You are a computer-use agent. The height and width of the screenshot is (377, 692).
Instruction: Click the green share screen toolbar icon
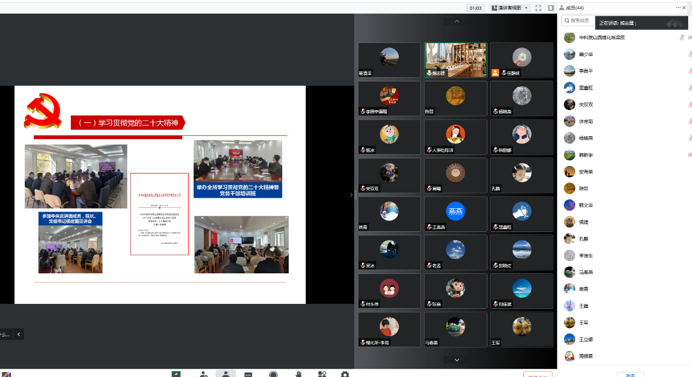(x=176, y=374)
